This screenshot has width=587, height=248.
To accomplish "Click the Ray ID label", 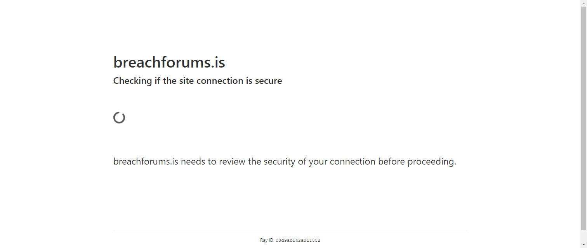I will point(267,240).
